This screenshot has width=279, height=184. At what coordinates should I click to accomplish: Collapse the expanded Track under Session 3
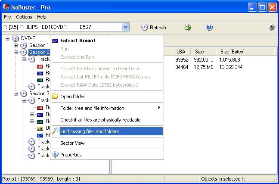click(24, 100)
